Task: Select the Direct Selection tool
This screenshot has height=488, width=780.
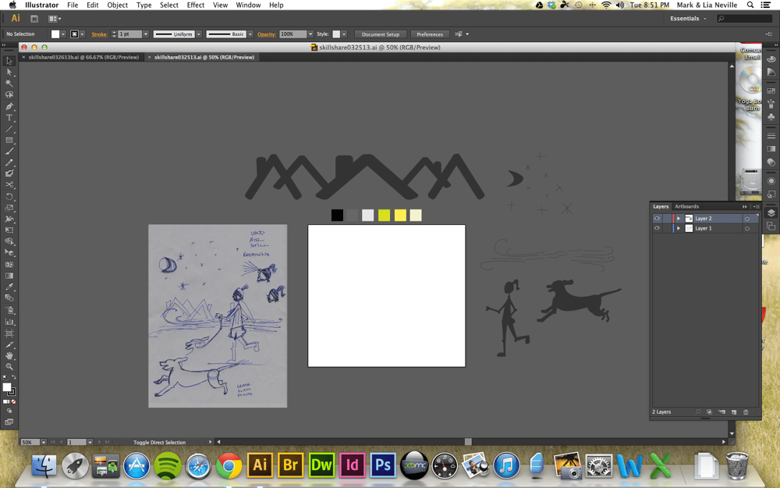Action: click(x=9, y=72)
